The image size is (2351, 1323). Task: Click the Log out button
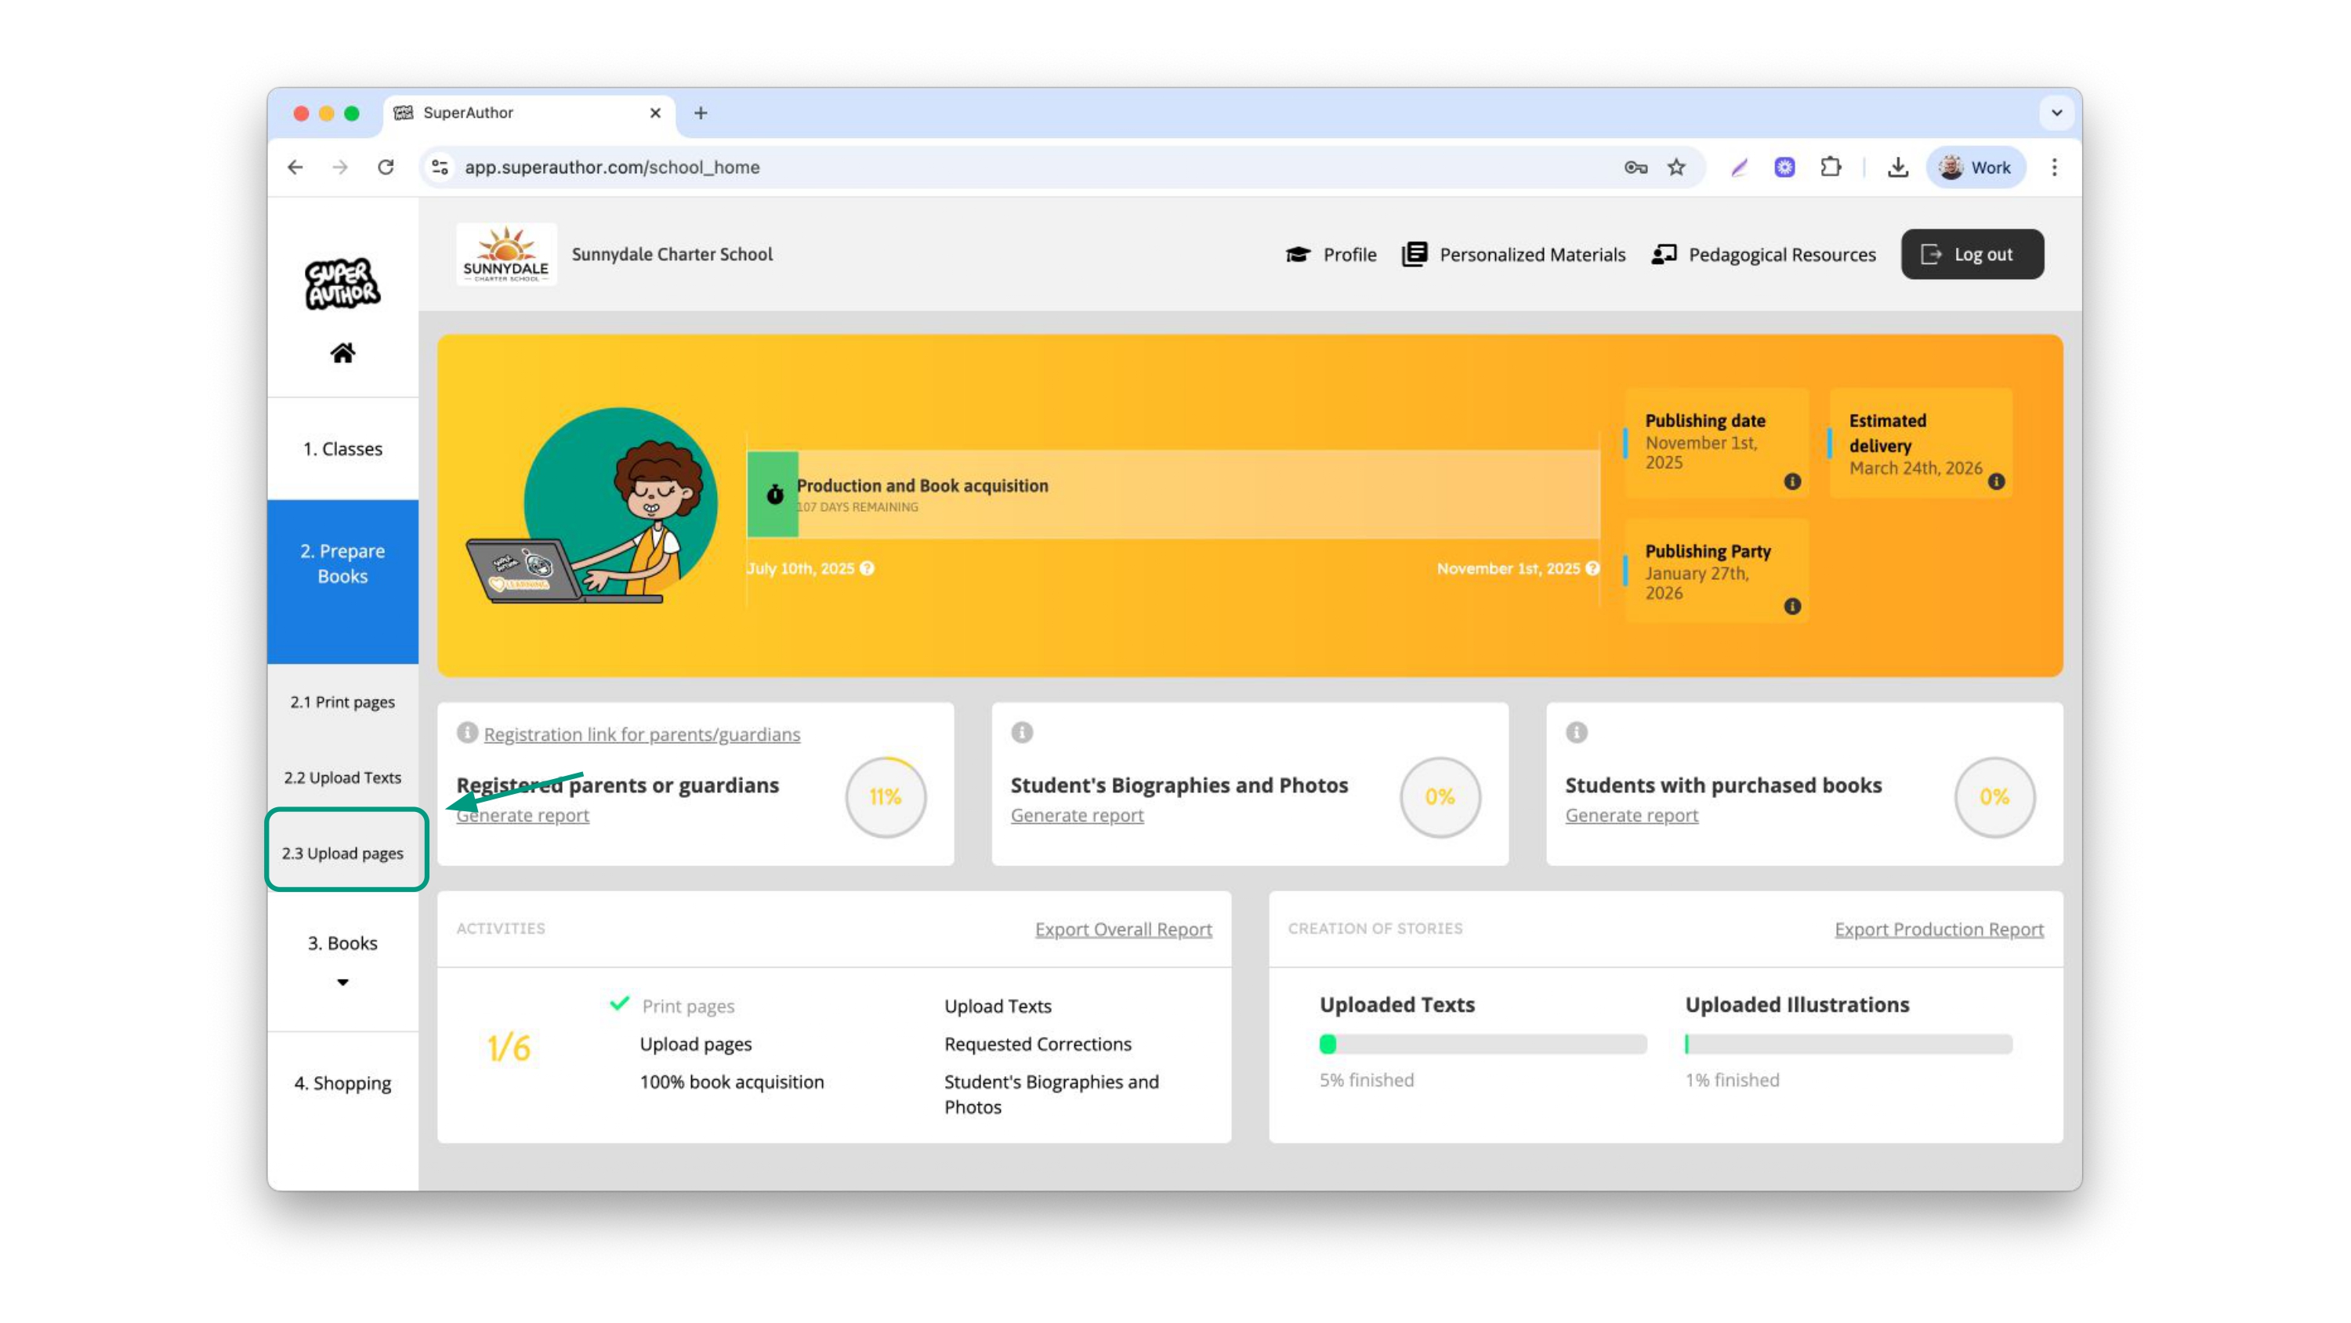(x=1972, y=254)
